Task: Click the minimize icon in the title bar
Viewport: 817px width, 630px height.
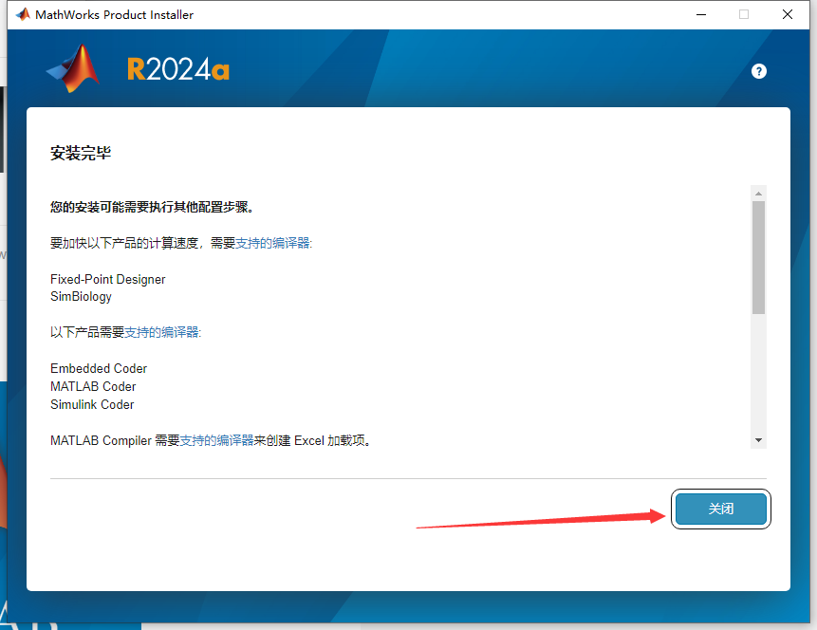Action: [x=701, y=15]
